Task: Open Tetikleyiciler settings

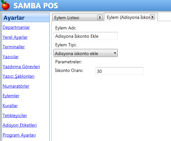Action: click(x=15, y=115)
